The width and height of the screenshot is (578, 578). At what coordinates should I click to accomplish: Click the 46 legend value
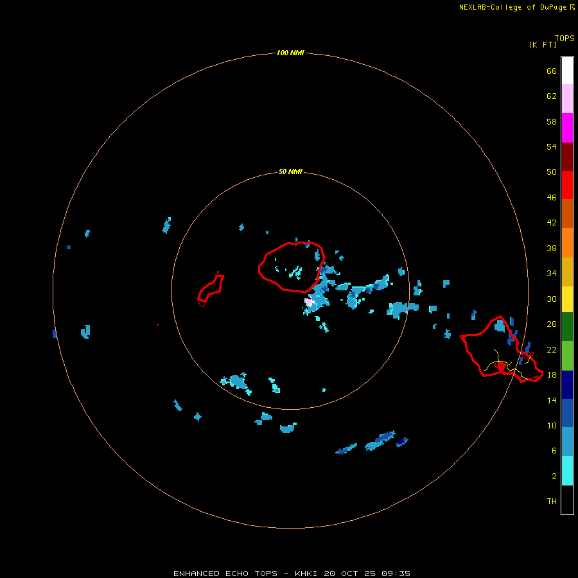pos(552,198)
